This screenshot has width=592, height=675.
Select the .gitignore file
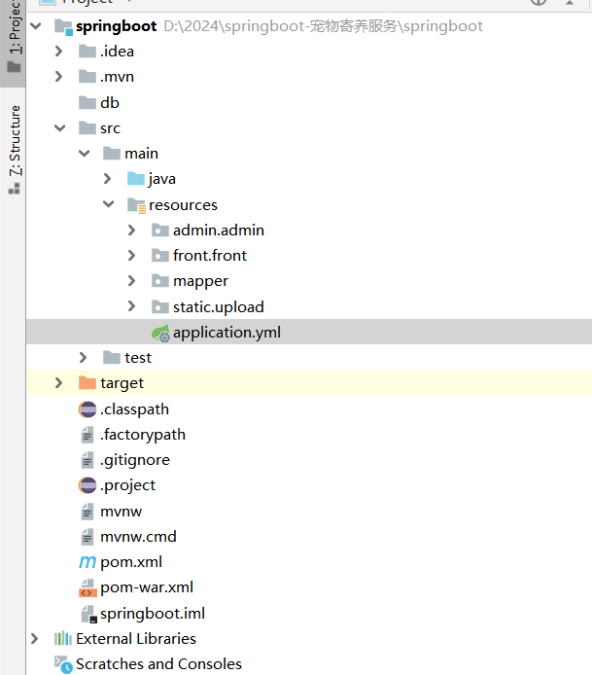pyautogui.click(x=134, y=460)
